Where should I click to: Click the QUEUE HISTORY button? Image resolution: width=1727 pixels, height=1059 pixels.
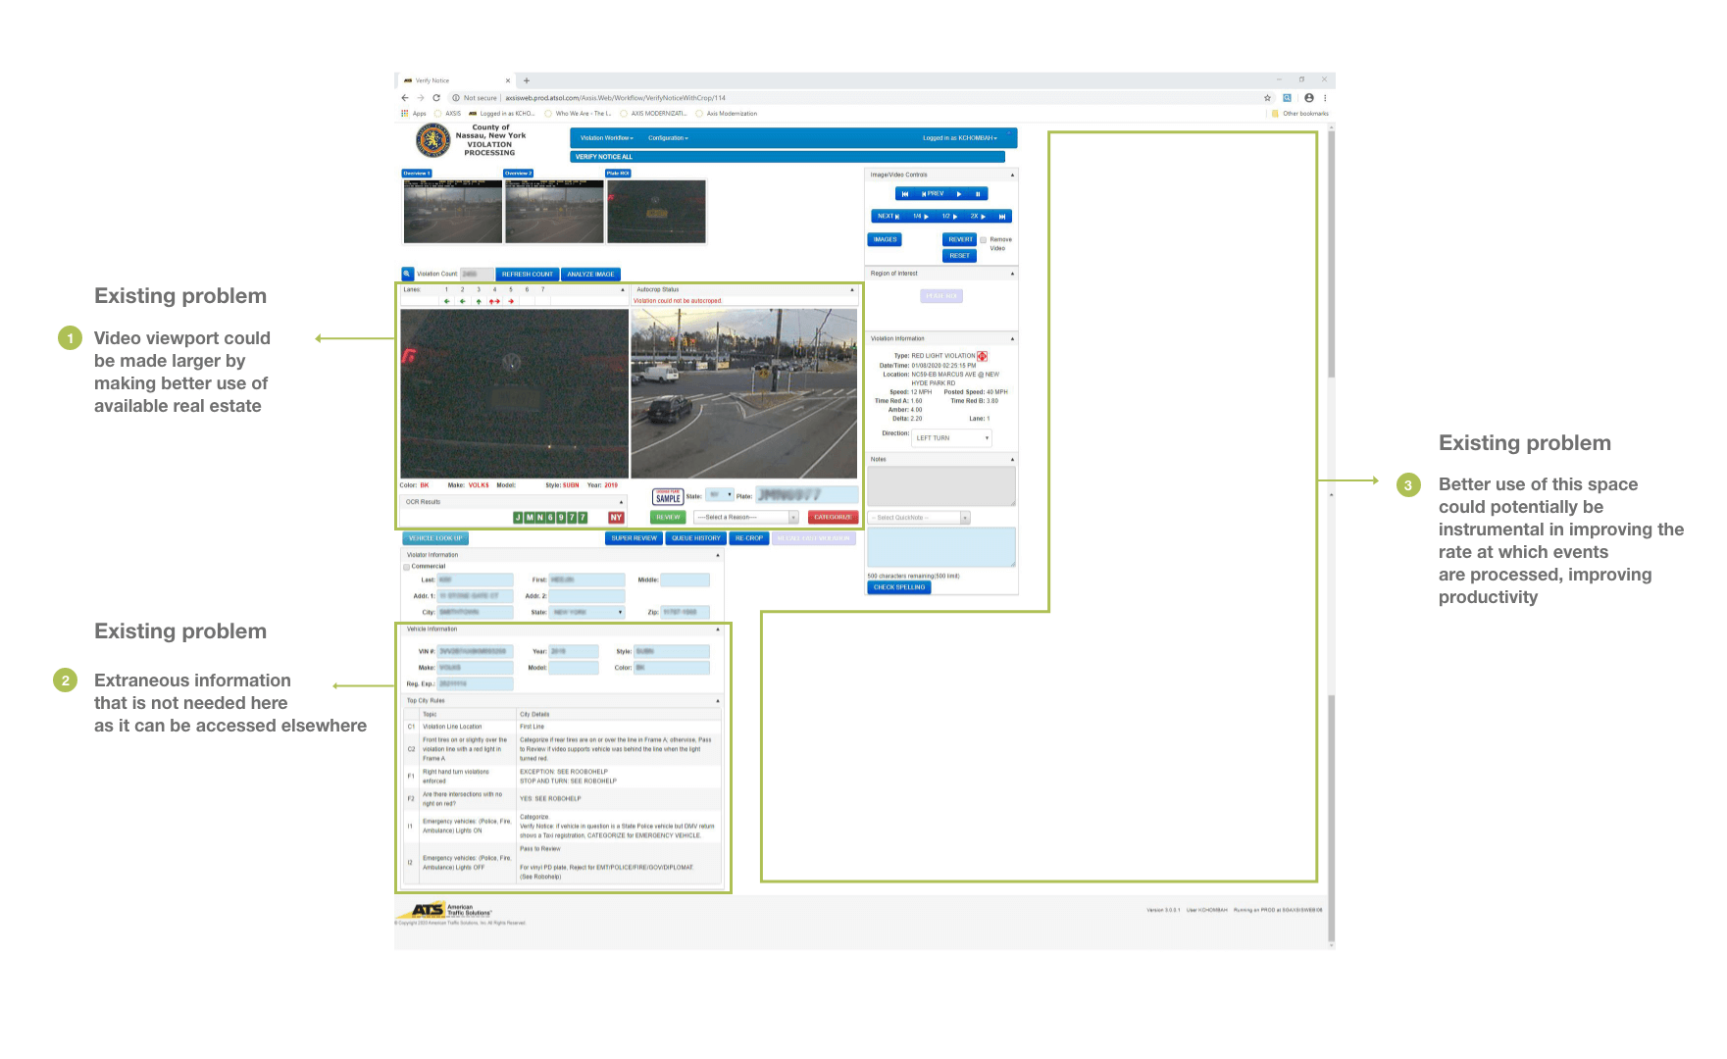coord(695,538)
